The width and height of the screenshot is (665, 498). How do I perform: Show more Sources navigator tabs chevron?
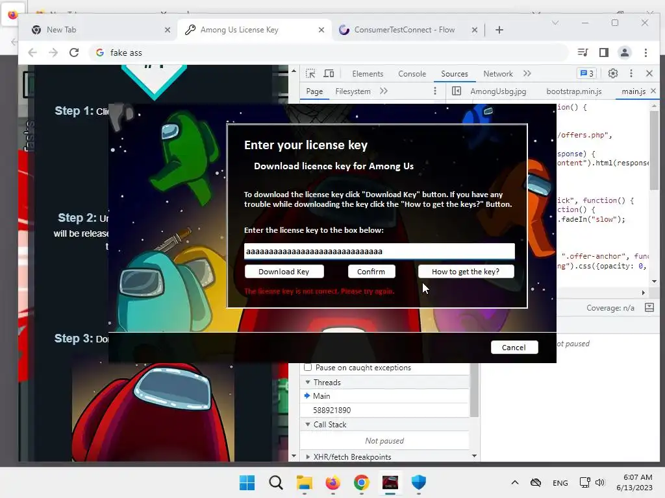tap(384, 91)
